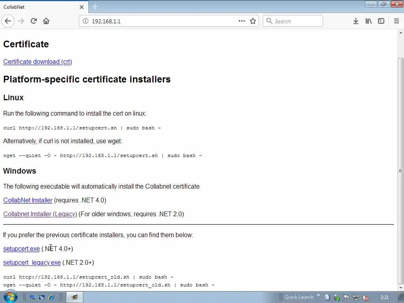Viewport: 404px width, 303px height.
Task: Toggle the sidebars icon
Action: click(381, 21)
